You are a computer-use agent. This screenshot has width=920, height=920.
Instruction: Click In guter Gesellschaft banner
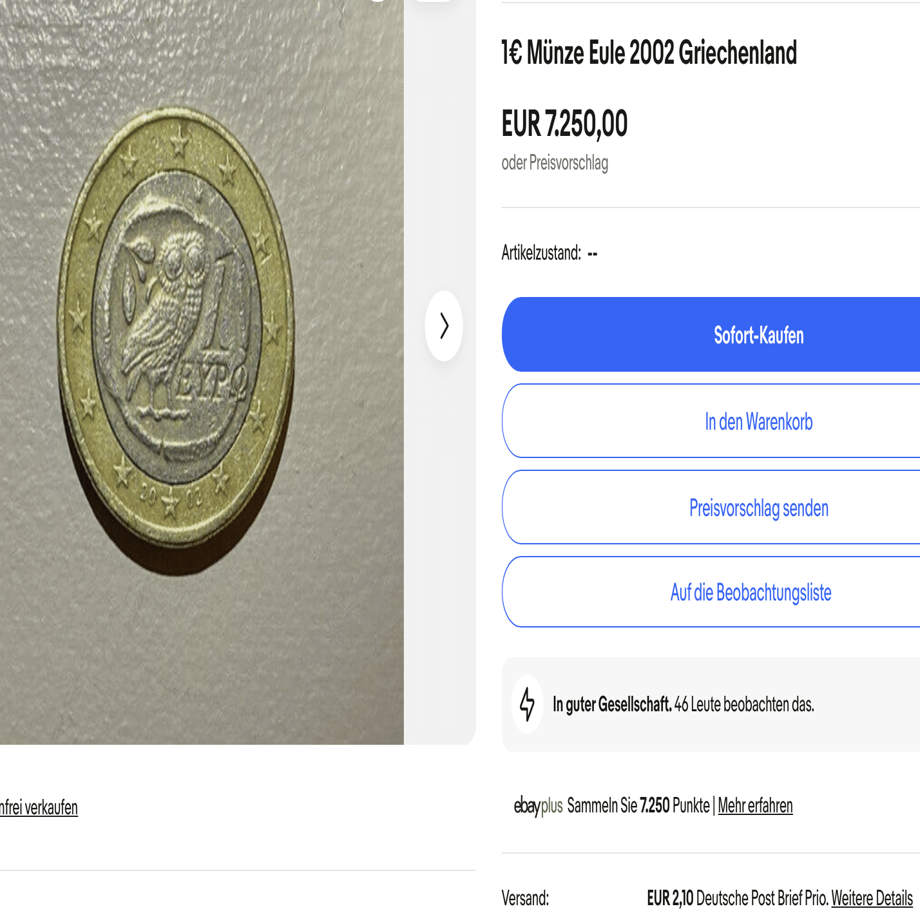612,705
